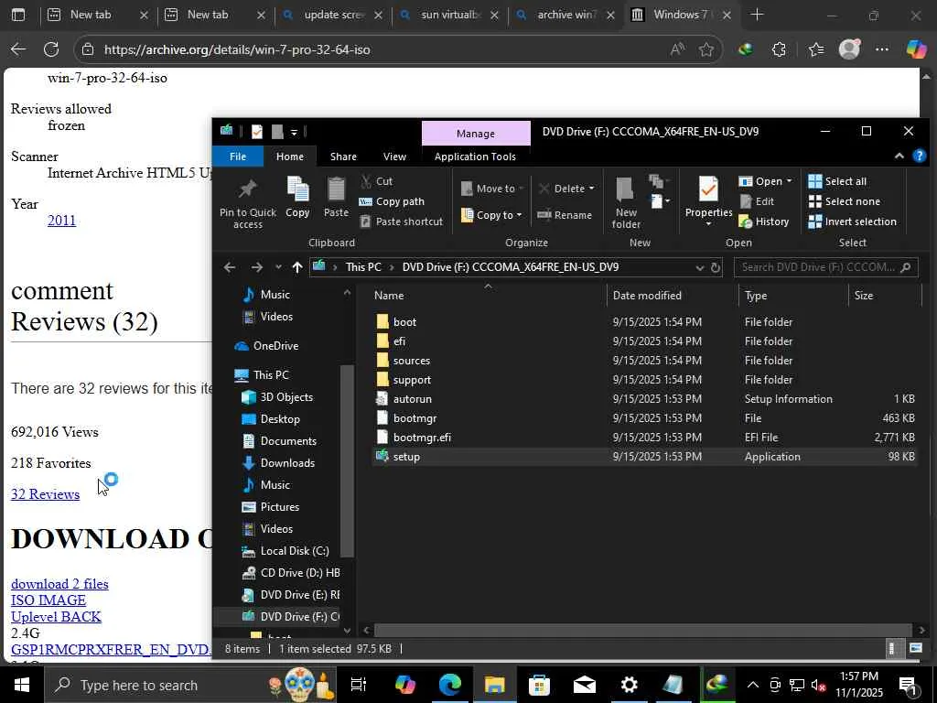Screen dimensions: 937x703
Task: Select OneDrive in navigation pane
Action: tap(275, 345)
